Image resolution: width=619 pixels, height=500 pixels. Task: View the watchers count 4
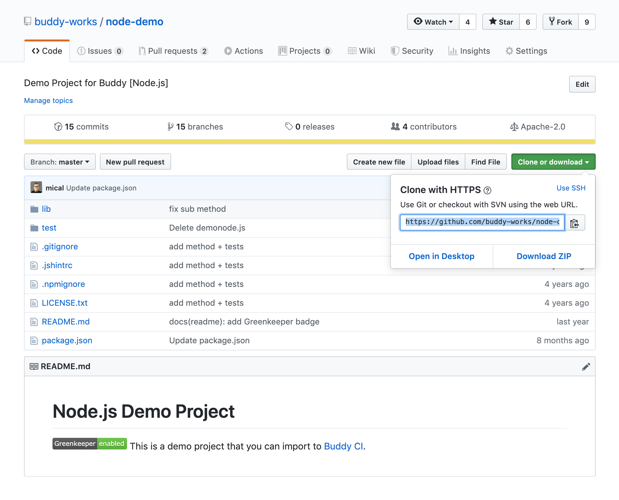coord(468,22)
